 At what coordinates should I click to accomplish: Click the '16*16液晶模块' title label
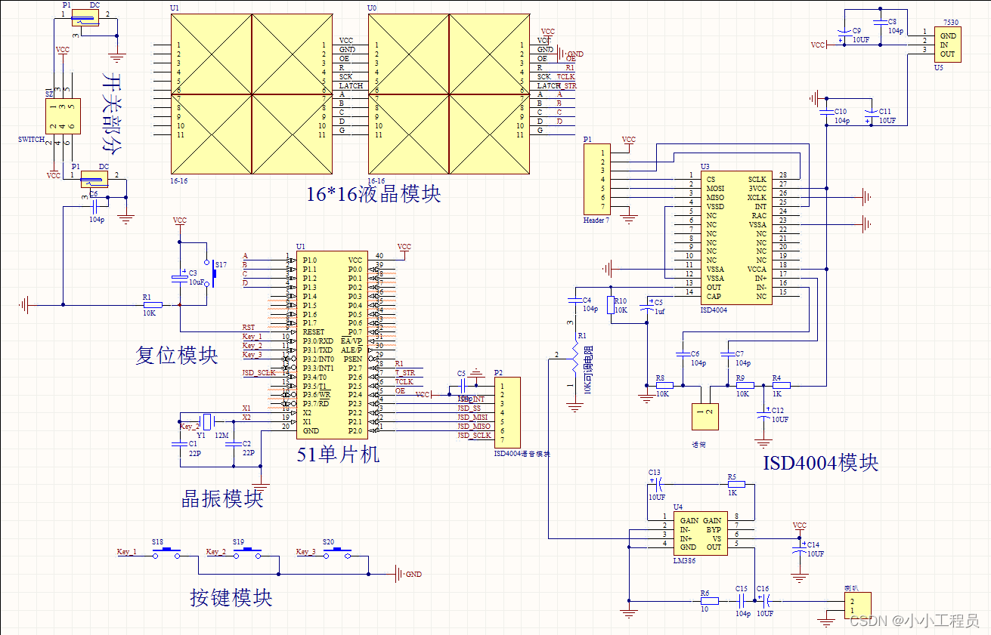coord(373,194)
